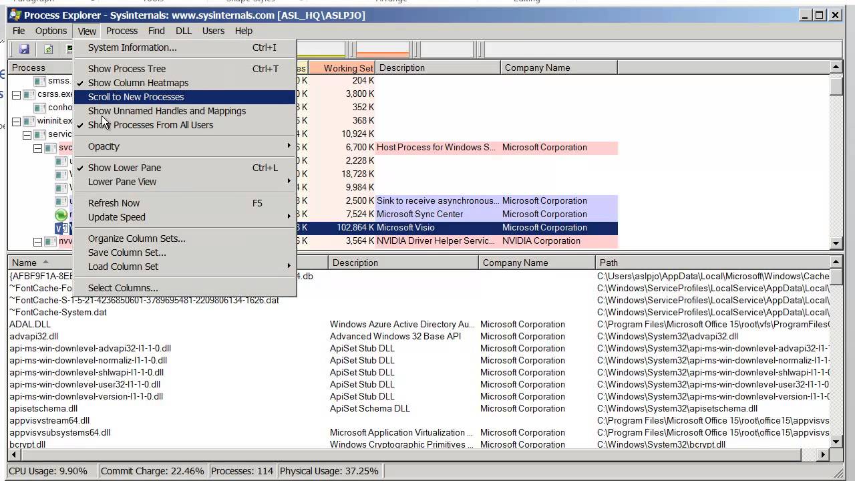Collapse the services tree node

tap(27, 134)
